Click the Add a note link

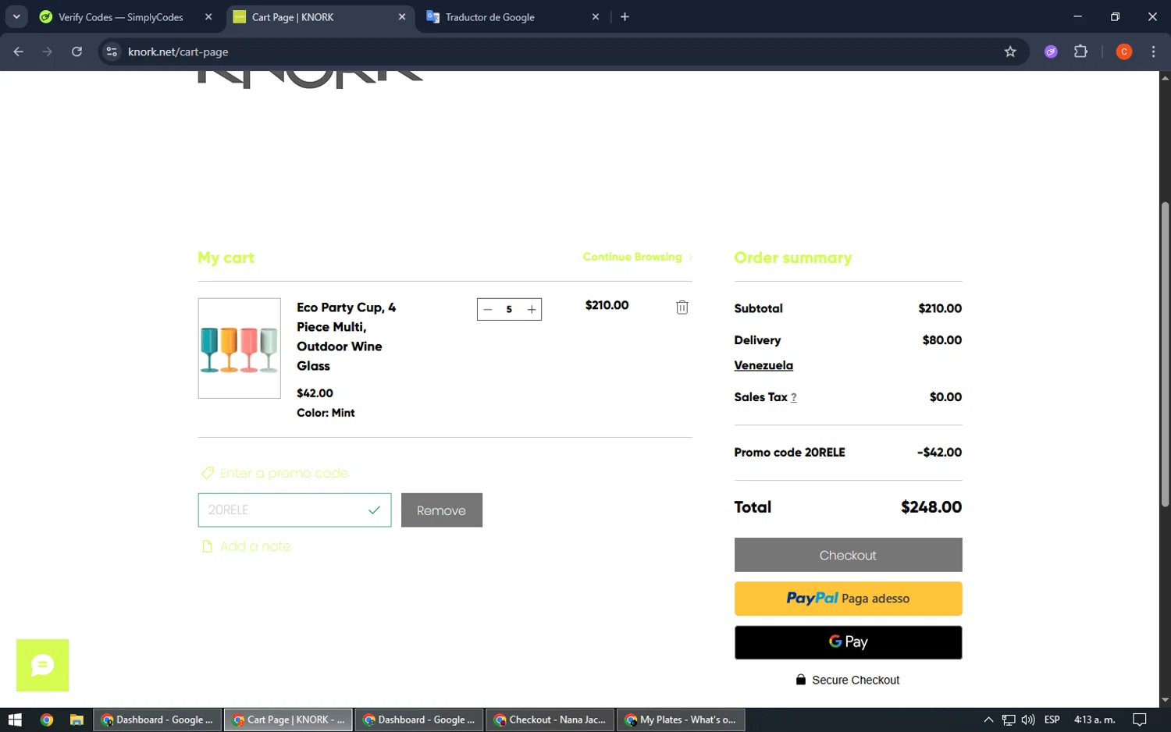[255, 546]
